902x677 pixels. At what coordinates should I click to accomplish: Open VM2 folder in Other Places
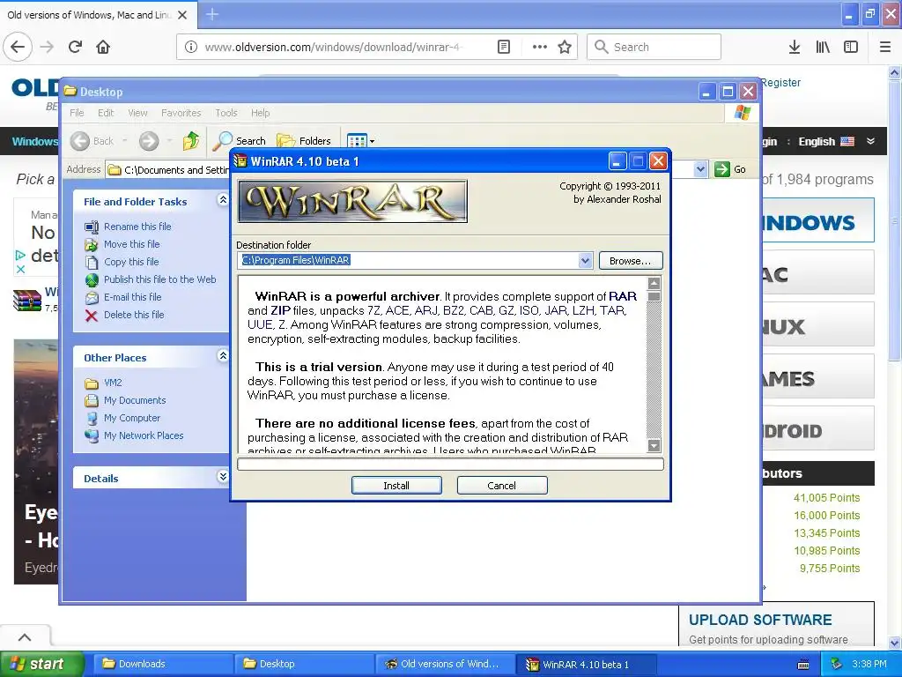point(113,383)
